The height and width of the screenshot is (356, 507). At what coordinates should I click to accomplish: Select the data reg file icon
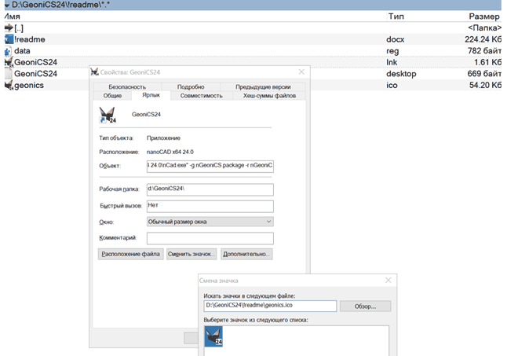[x=8, y=51]
